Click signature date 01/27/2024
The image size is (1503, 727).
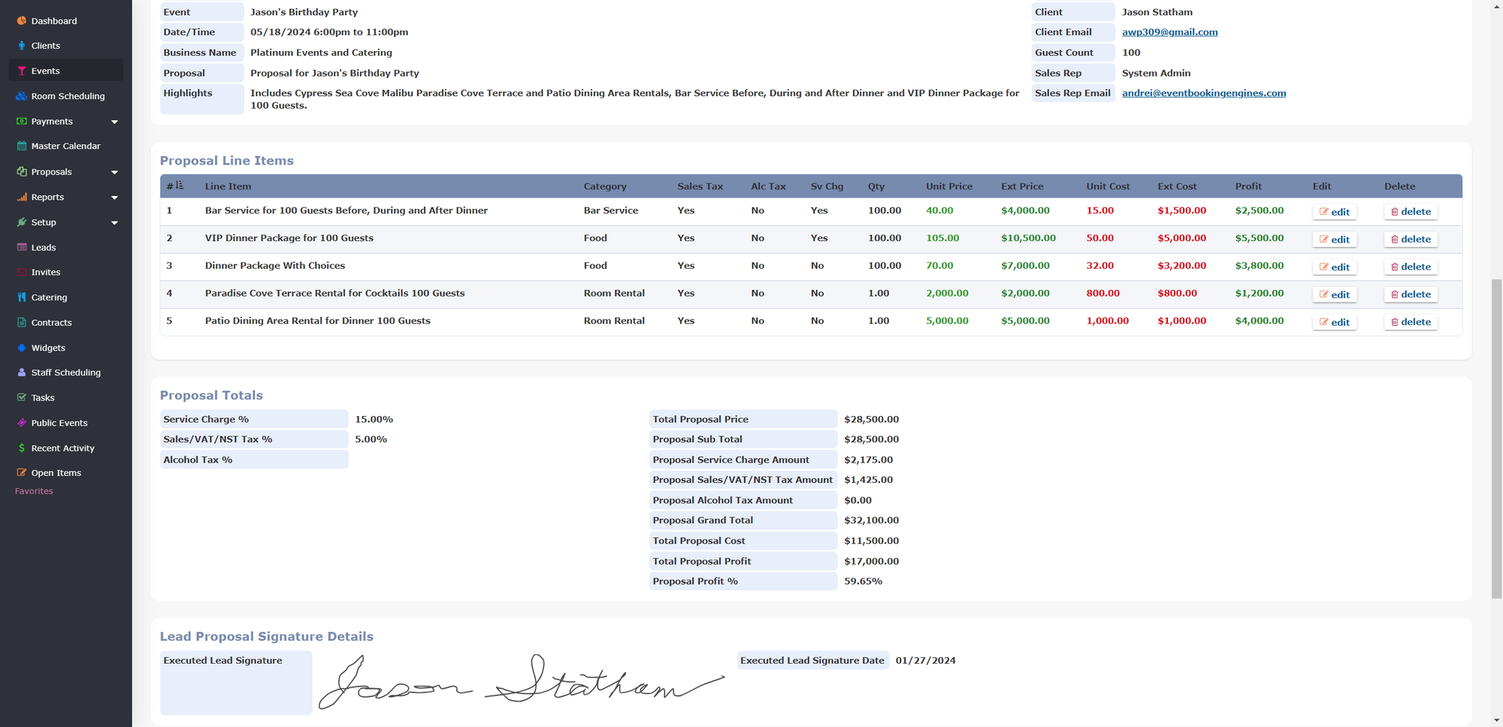(x=925, y=661)
